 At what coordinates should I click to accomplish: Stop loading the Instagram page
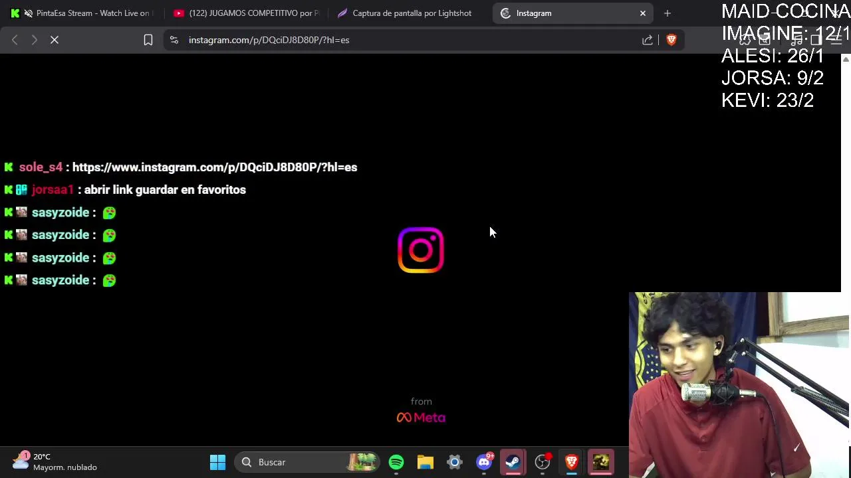pos(55,40)
